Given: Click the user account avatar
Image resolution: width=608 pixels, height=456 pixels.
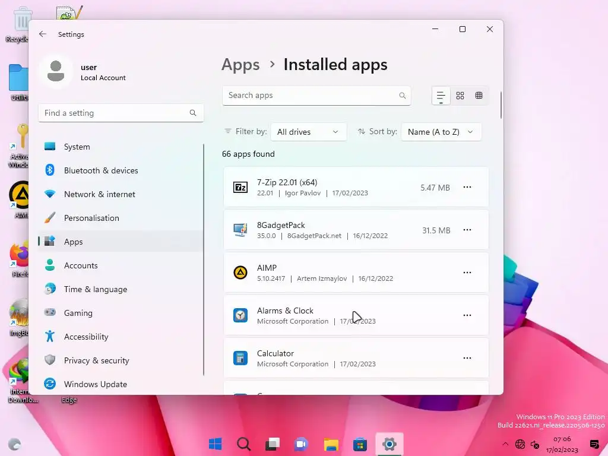Looking at the screenshot, I should pos(56,71).
